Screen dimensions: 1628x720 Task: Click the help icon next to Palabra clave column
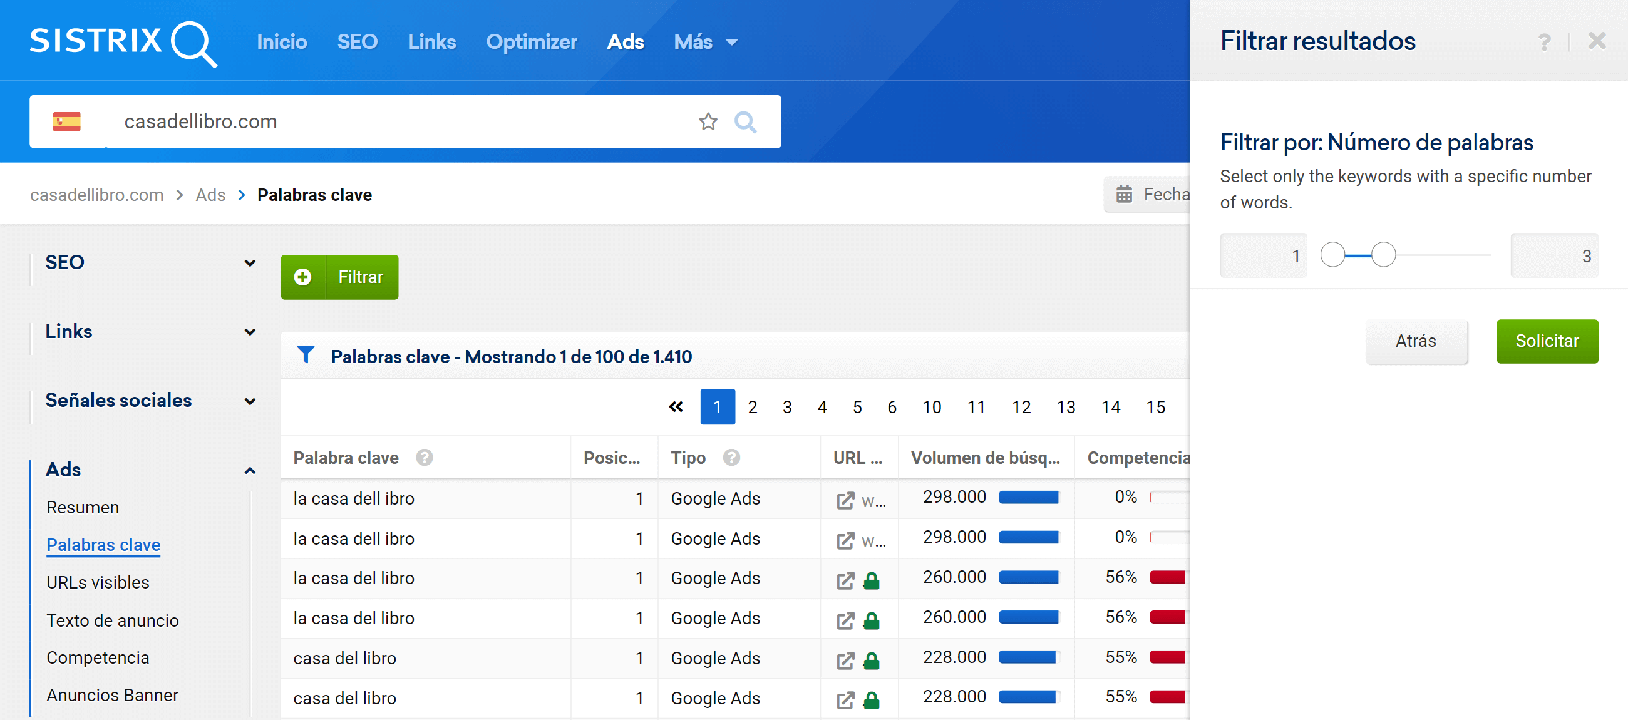424,457
